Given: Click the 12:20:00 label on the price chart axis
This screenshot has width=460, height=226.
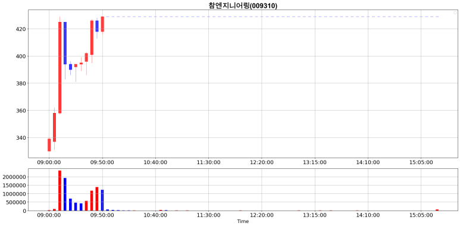Looking at the screenshot, I should [x=262, y=162].
